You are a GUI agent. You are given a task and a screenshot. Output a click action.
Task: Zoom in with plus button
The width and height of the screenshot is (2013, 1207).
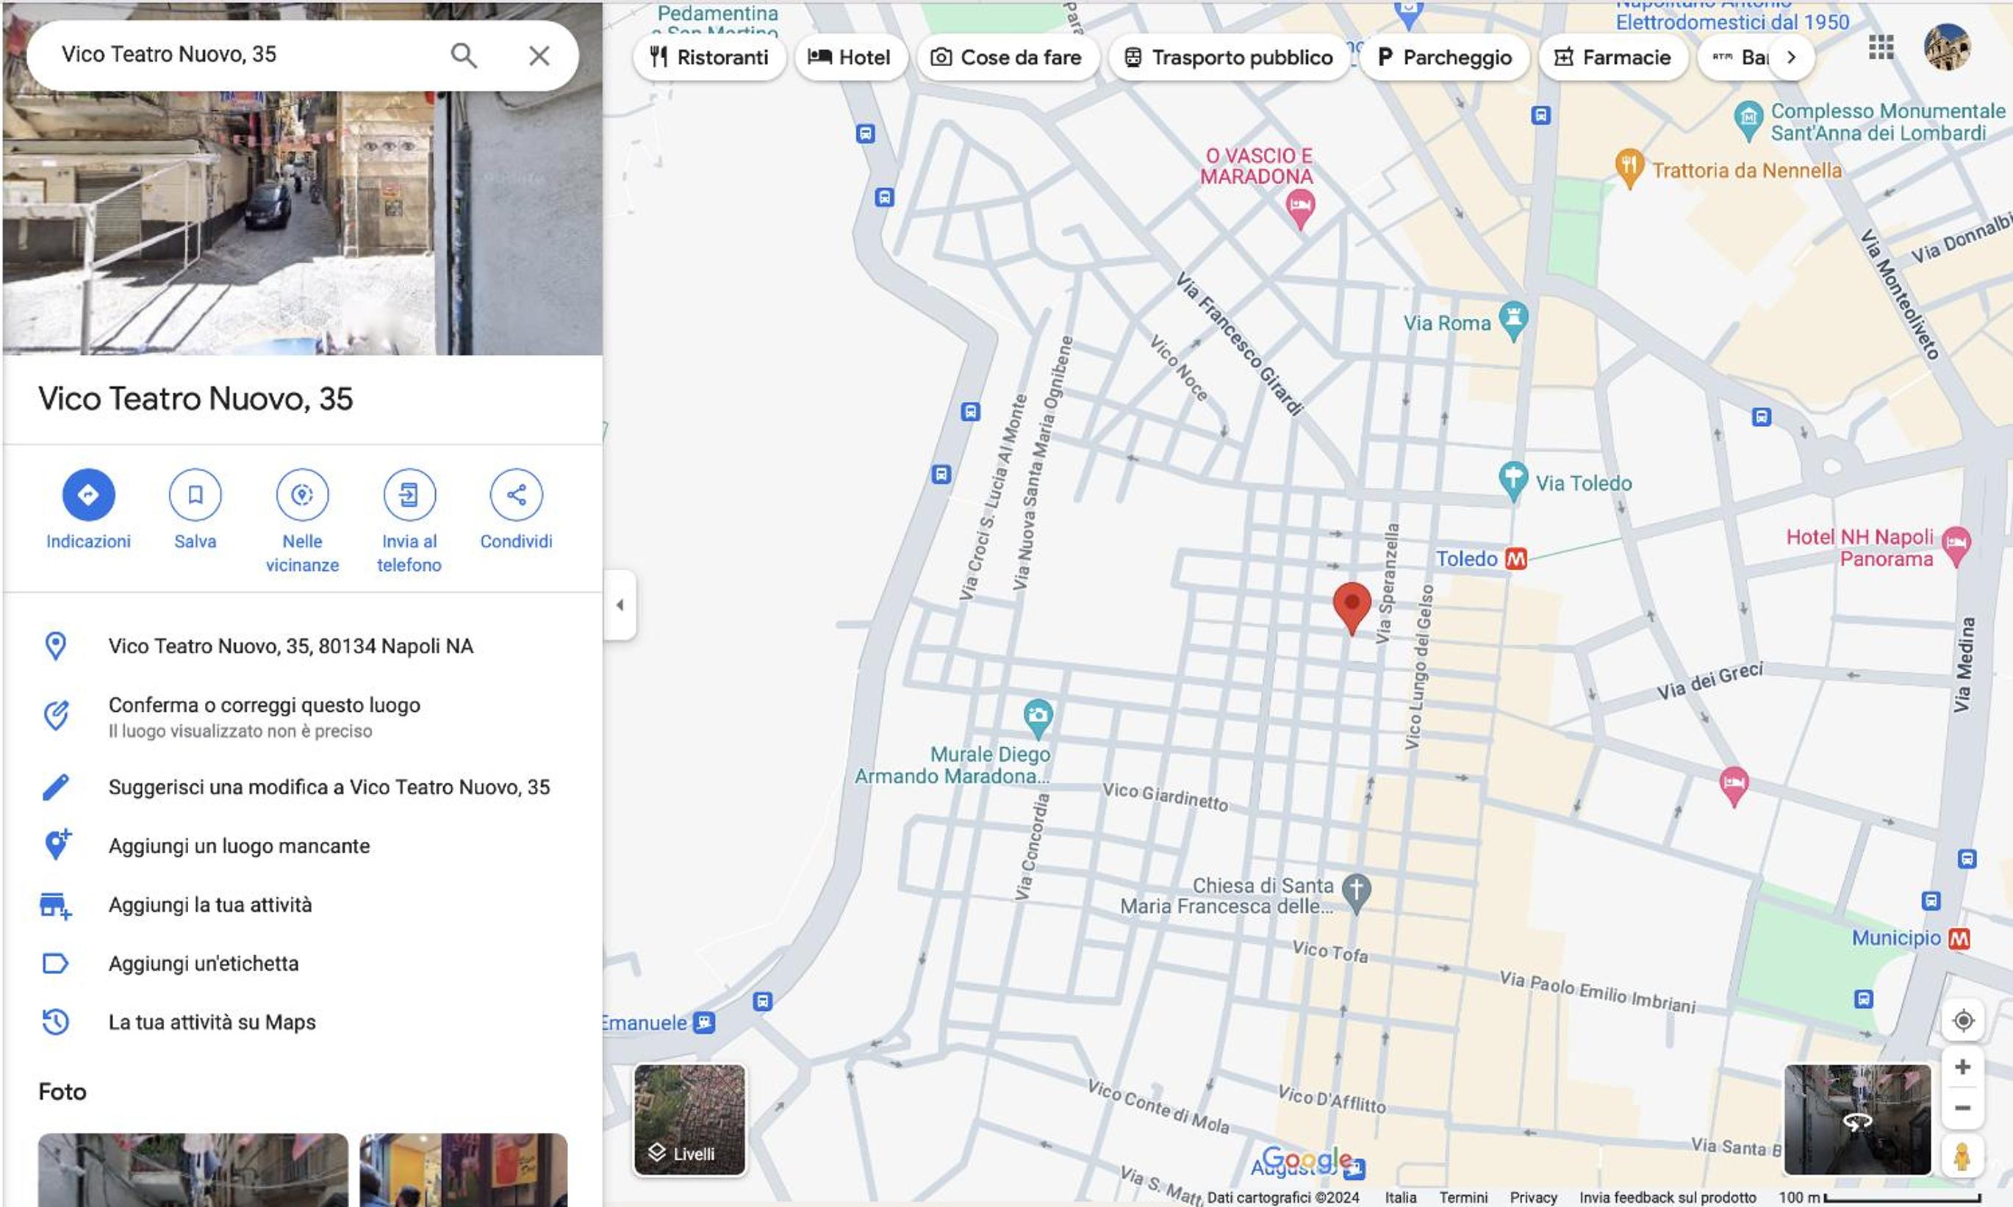1962,1066
